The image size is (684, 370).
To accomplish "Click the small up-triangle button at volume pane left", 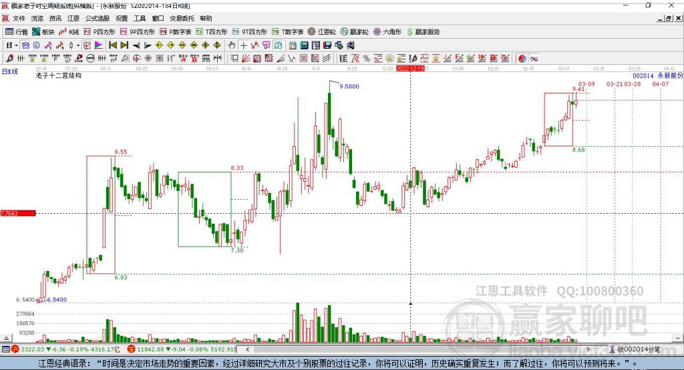I will pyautogui.click(x=6, y=338).
